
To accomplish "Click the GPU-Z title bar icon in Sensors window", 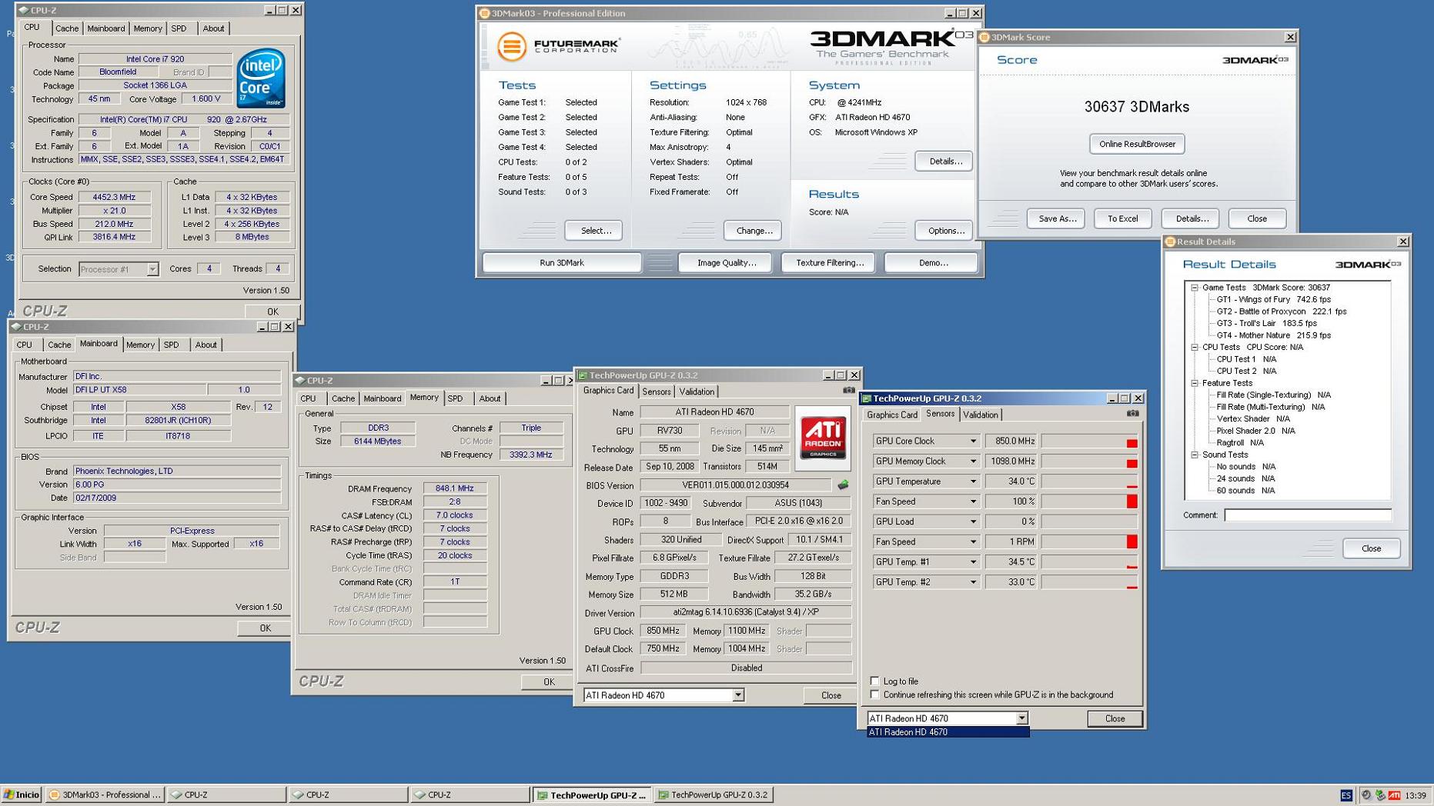I will [x=866, y=398].
